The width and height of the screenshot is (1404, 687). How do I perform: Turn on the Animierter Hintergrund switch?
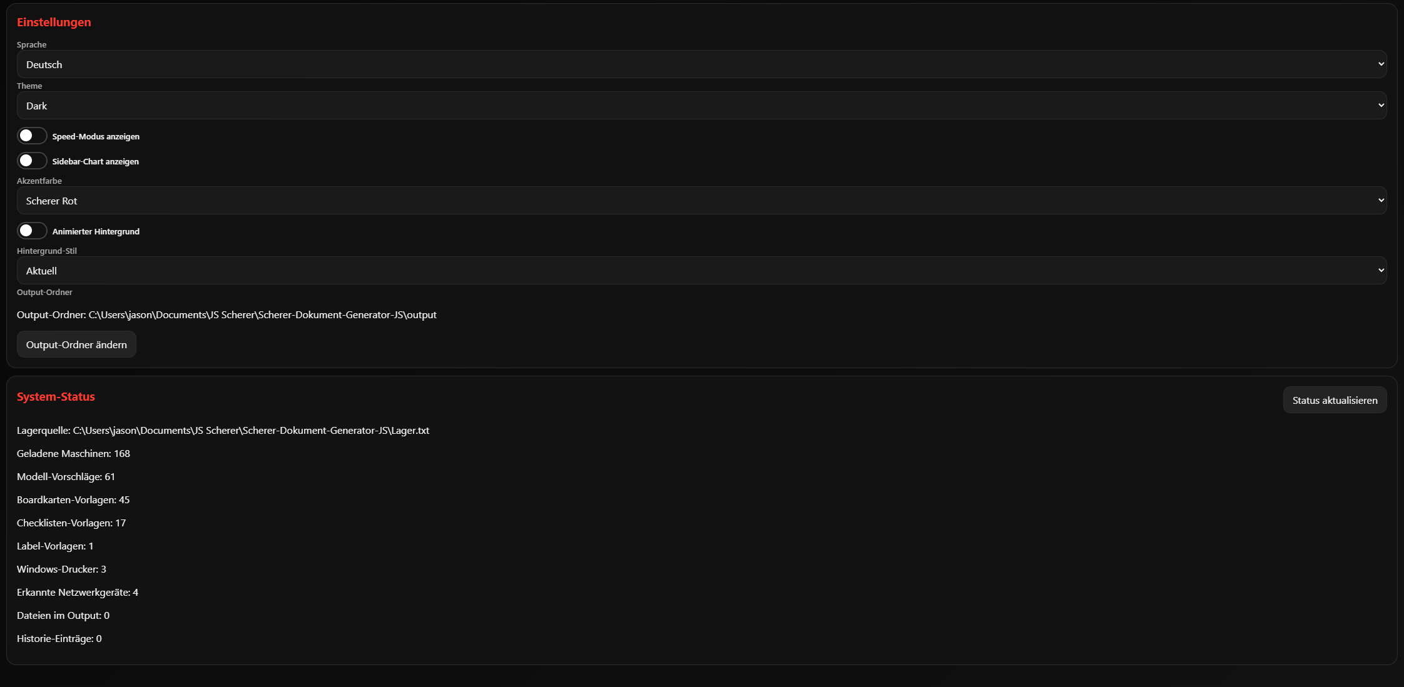[32, 231]
